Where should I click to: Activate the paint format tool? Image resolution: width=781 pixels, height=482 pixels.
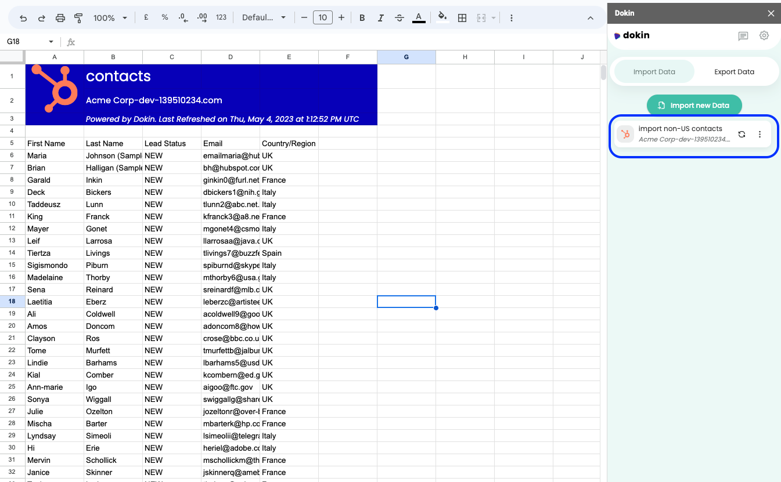click(79, 18)
